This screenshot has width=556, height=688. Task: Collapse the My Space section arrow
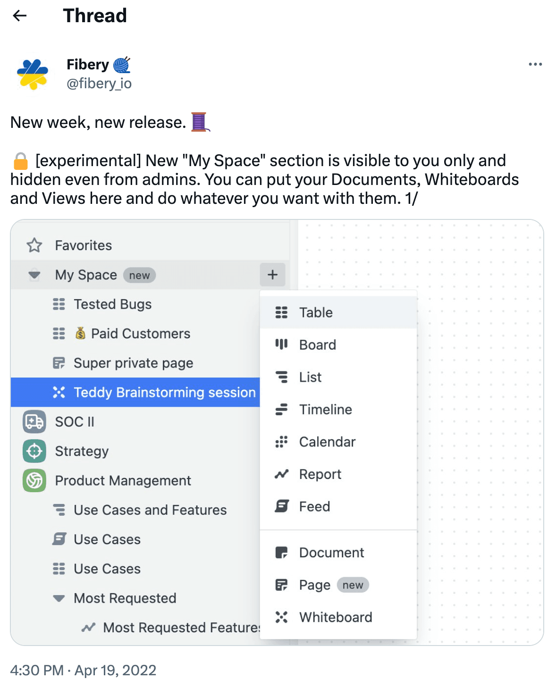pyautogui.click(x=34, y=275)
